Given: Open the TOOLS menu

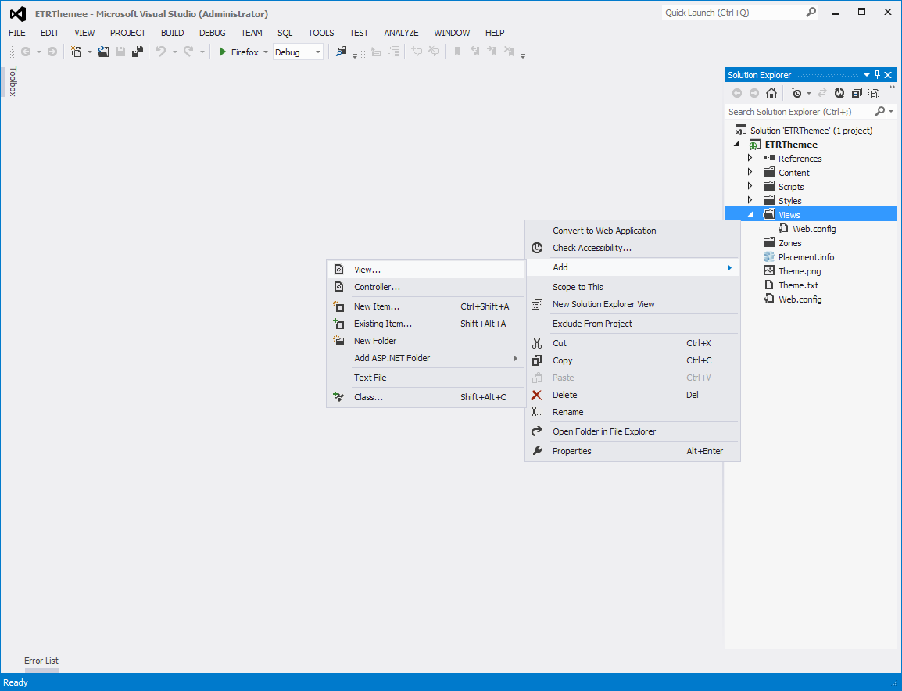Looking at the screenshot, I should [321, 33].
